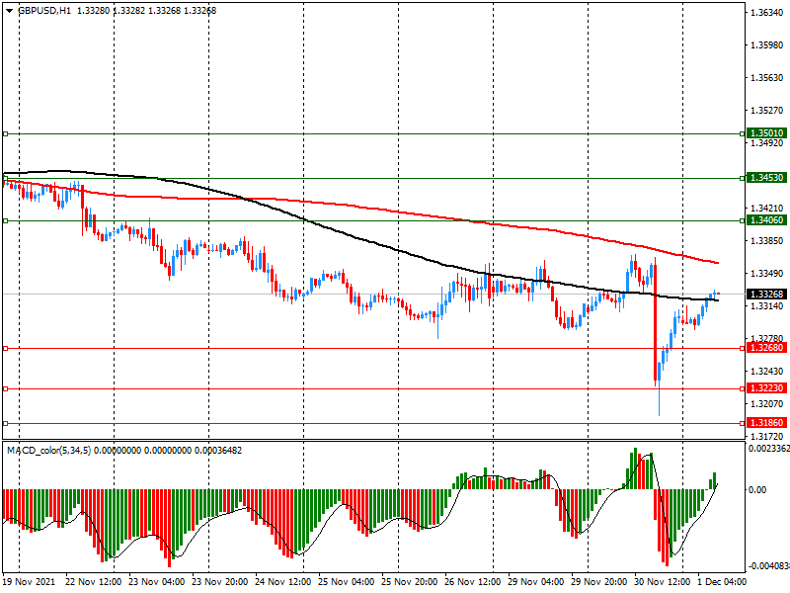
Task: Select the 1.32230 red level price tag
Action: [x=766, y=388]
